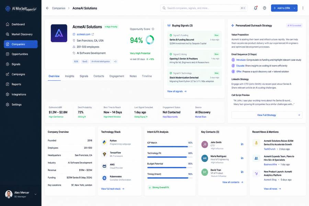Switch to the Insights tab
309x206 pixels.
(70, 76)
